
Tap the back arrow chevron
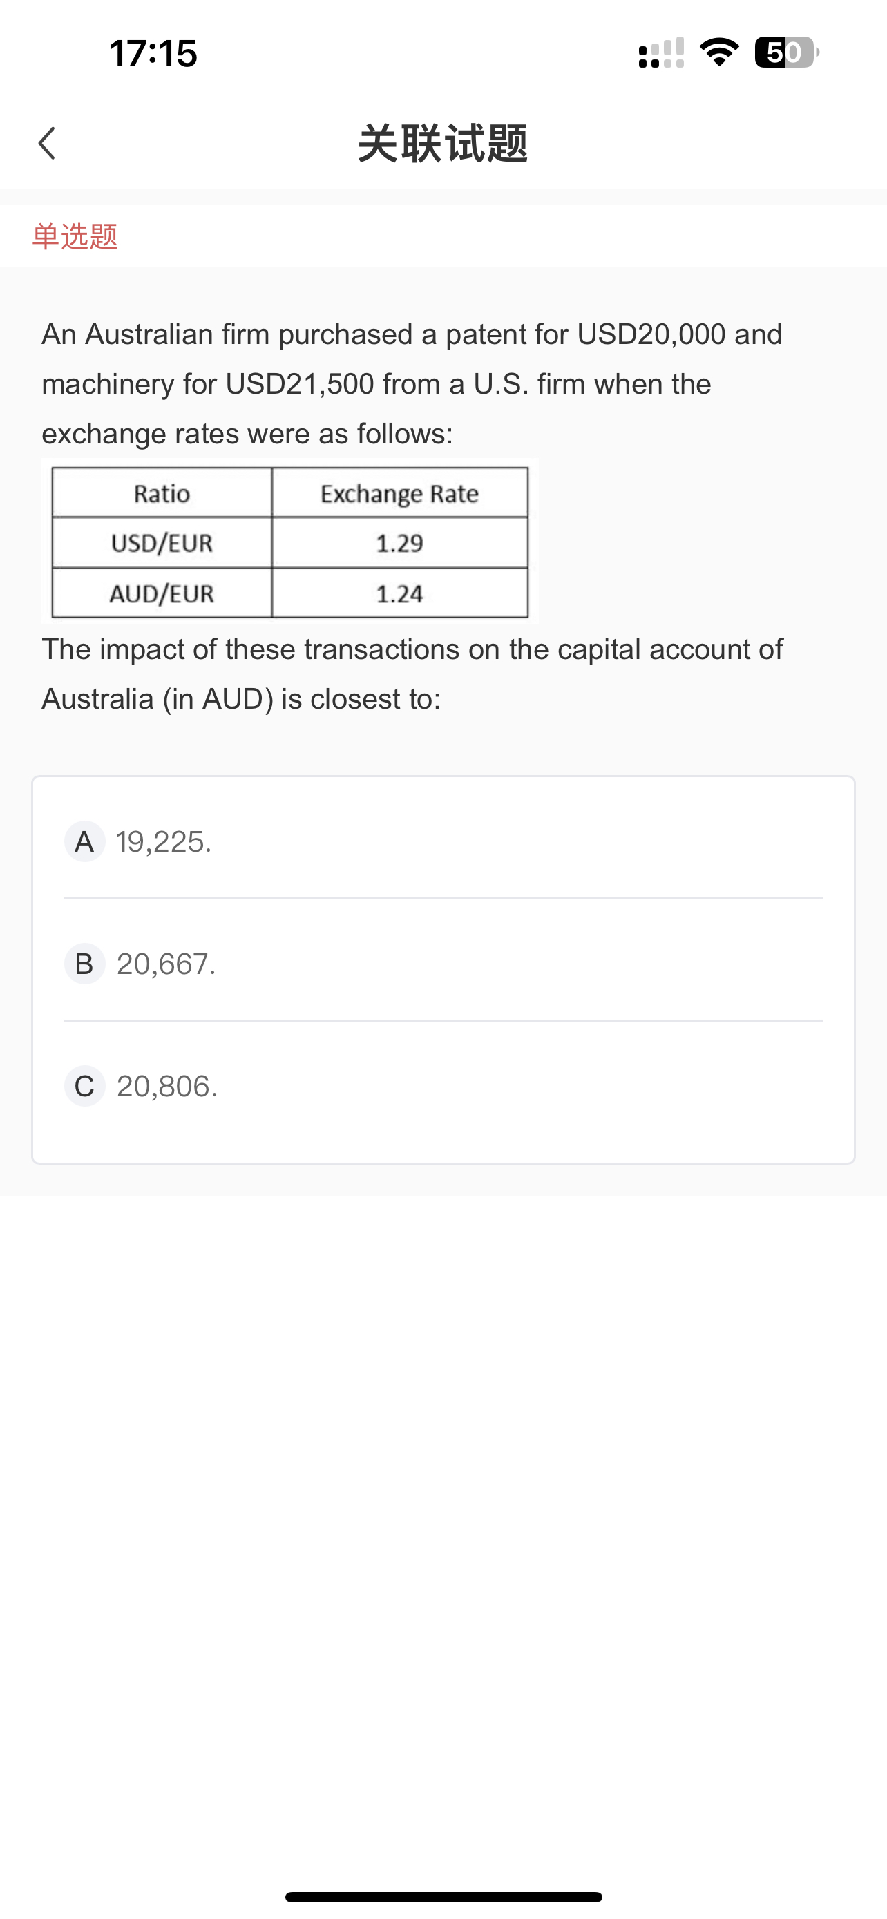[x=47, y=143]
